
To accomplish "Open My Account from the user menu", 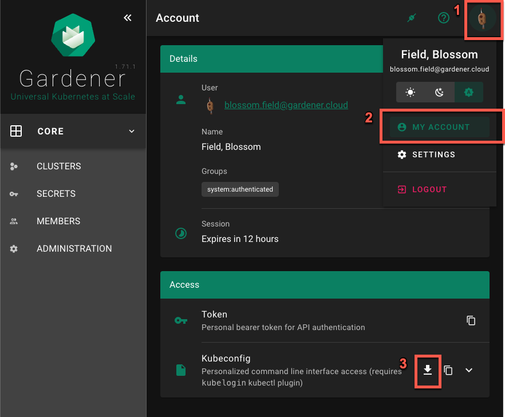I will 439,127.
